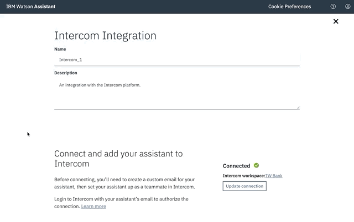The image size is (354, 222).
Task: Click the green Connected checkmark icon
Action: [x=256, y=166]
